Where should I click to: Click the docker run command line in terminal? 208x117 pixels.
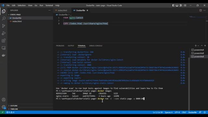point(100,99)
